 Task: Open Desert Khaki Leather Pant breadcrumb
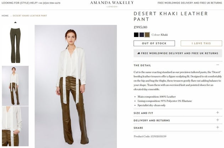[x=30, y=16]
